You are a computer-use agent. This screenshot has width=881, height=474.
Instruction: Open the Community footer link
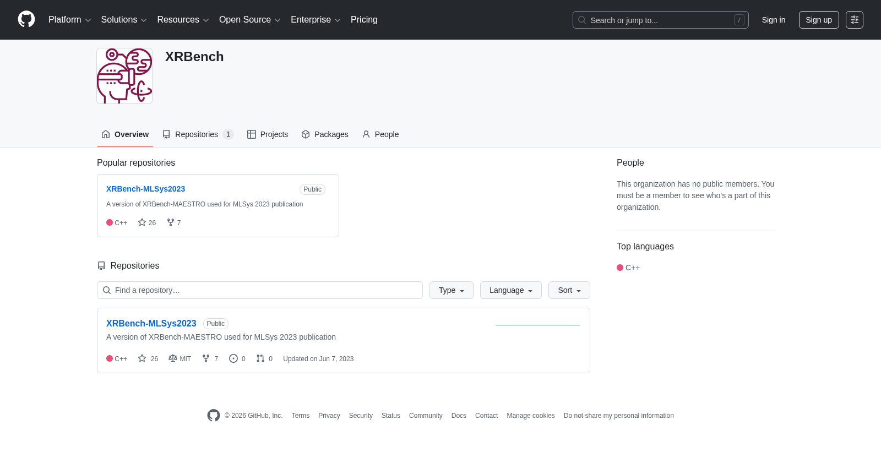click(x=426, y=416)
